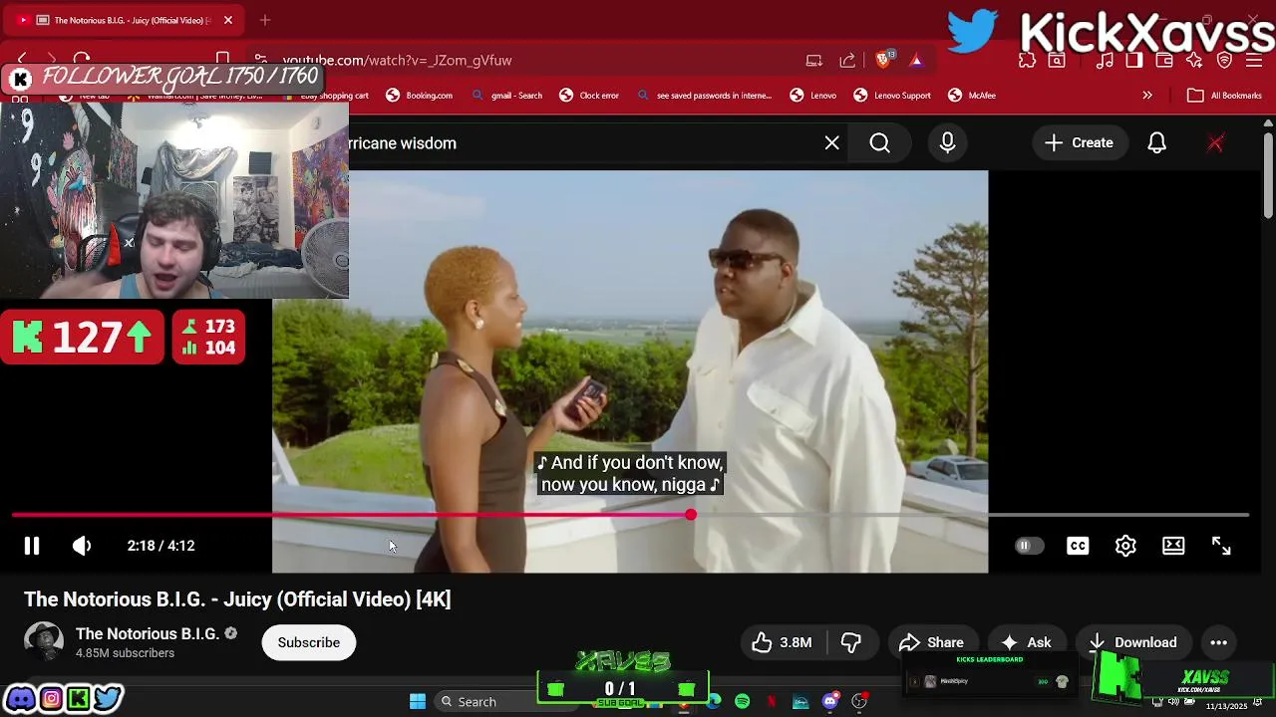The width and height of the screenshot is (1276, 717).
Task: Click '4.85M subscribers' text
Action: point(125,653)
